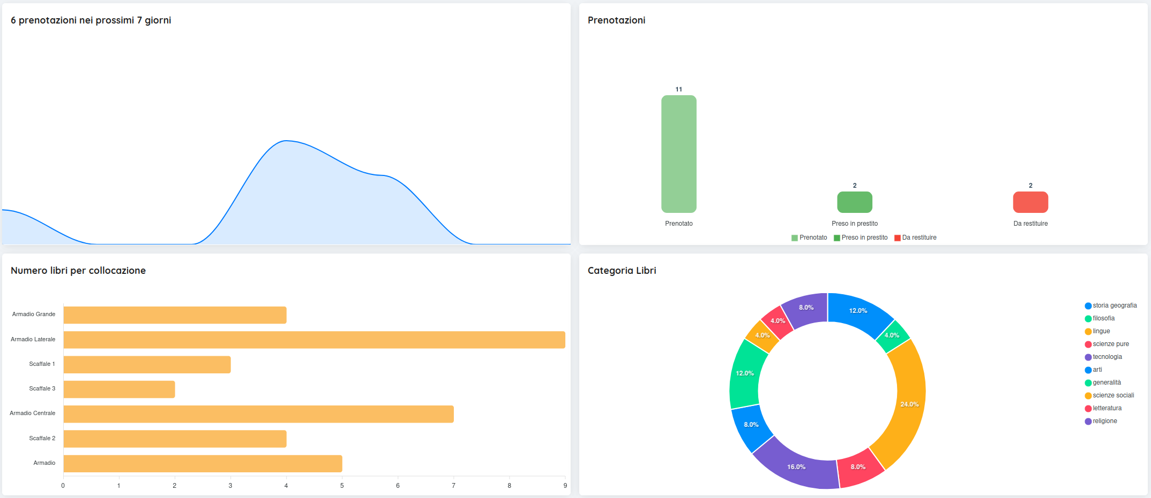The image size is (1151, 498).
Task: Select the 16.0% purple donut segment
Action: tap(797, 466)
